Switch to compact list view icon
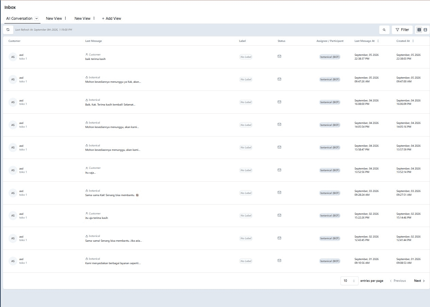Image resolution: width=430 pixels, height=307 pixels. point(419,30)
